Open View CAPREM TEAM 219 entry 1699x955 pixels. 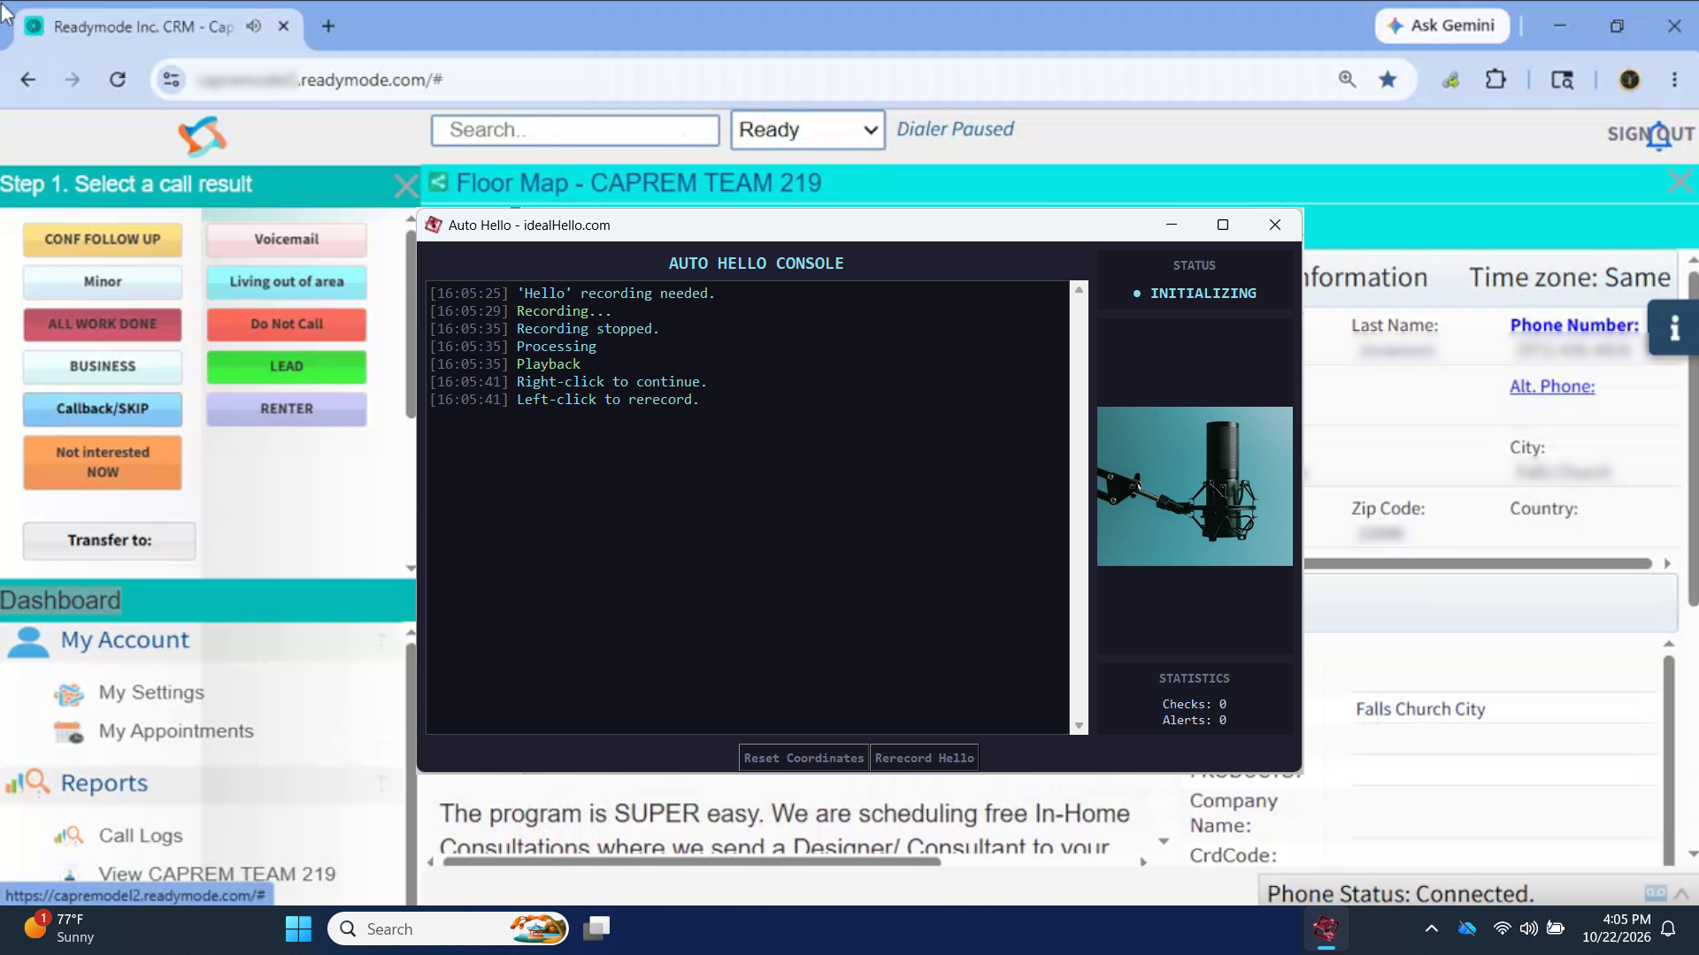pyautogui.click(x=217, y=874)
